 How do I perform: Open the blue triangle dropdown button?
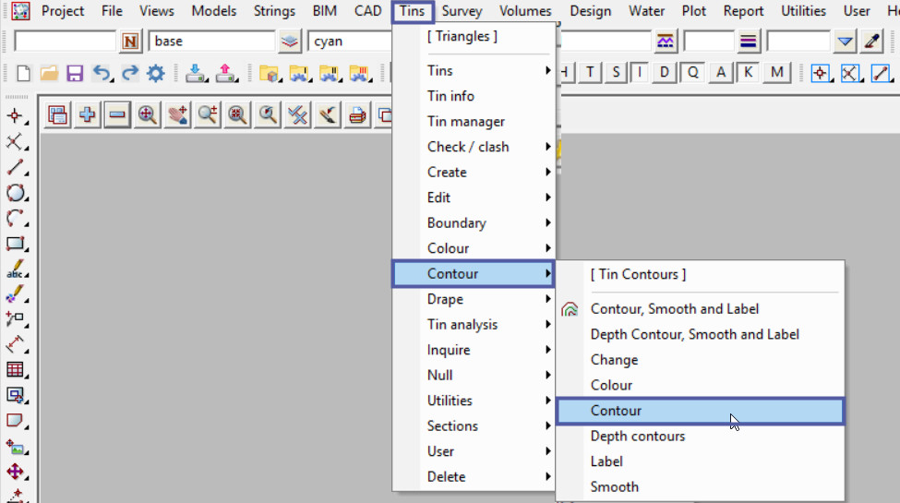pos(846,42)
